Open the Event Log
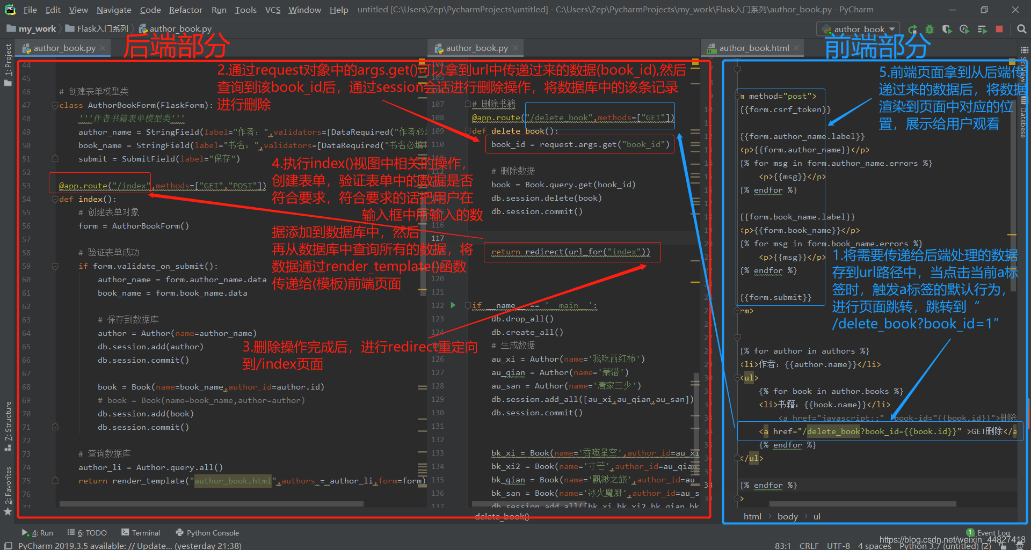Image resolution: width=1031 pixels, height=550 pixels. point(988,533)
